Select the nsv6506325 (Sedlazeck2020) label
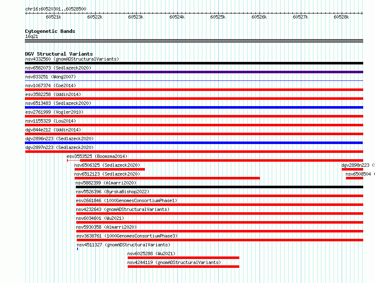This screenshot has width=375, height=283. (107, 165)
